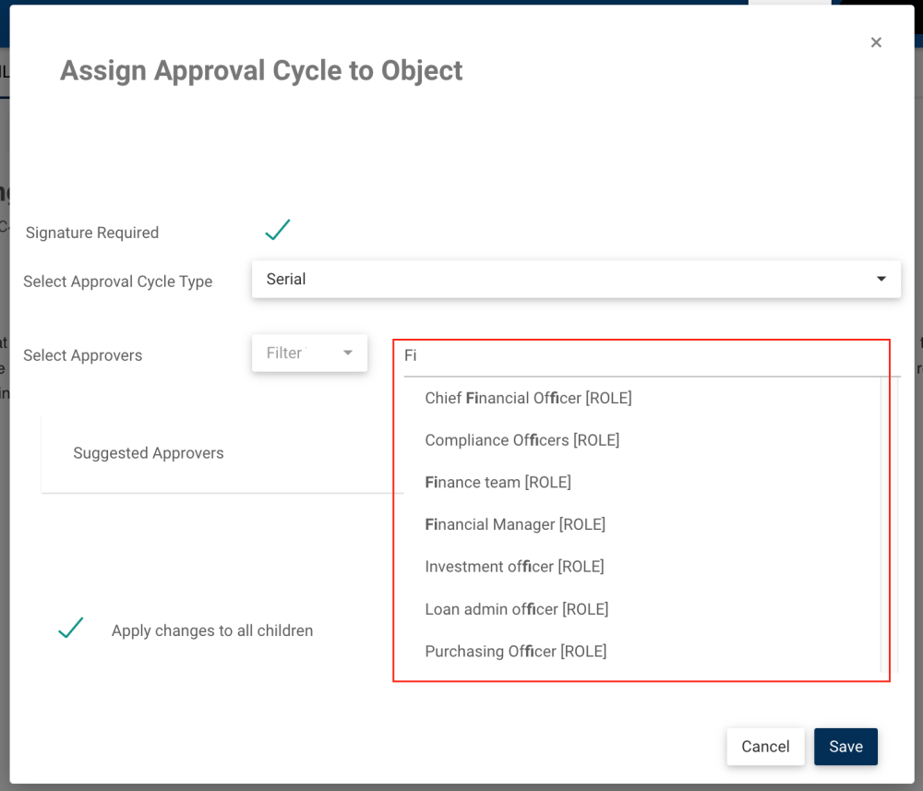This screenshot has width=923, height=791.
Task: Click the 'Select Approval Cycle Type' label
Action: point(118,282)
